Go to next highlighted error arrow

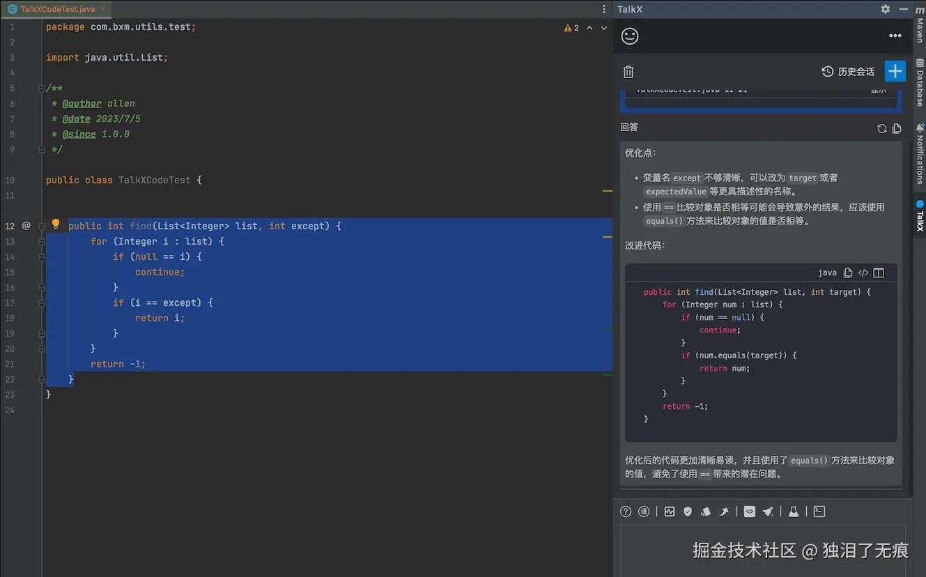click(604, 28)
